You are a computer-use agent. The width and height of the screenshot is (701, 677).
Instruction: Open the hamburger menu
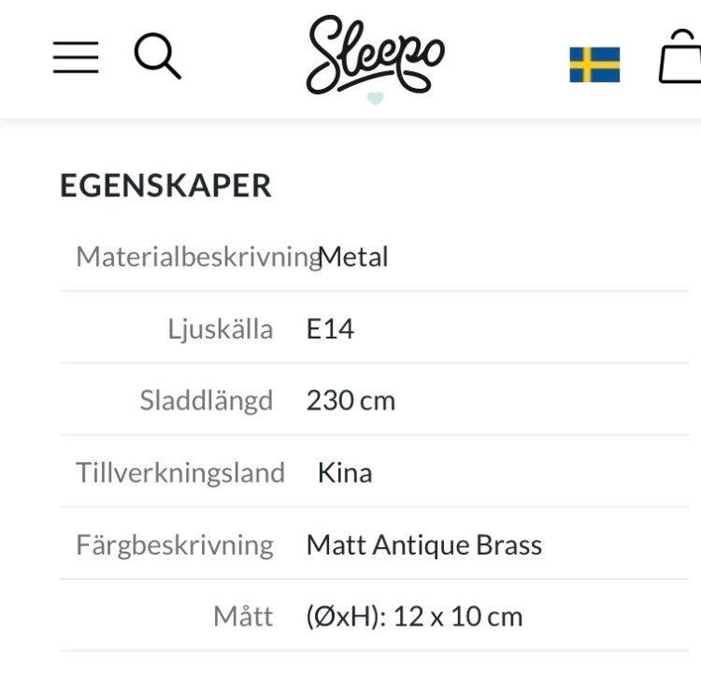coord(76,56)
